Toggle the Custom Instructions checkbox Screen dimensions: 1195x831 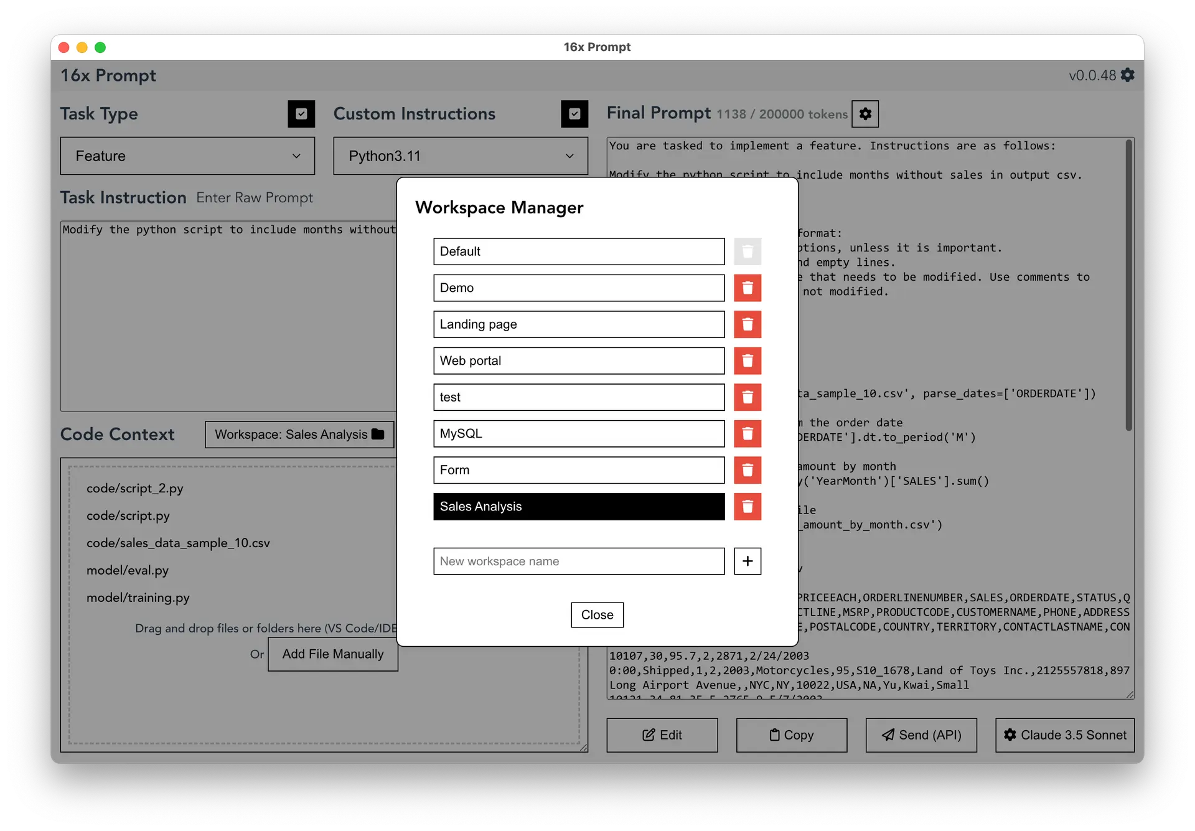point(575,113)
